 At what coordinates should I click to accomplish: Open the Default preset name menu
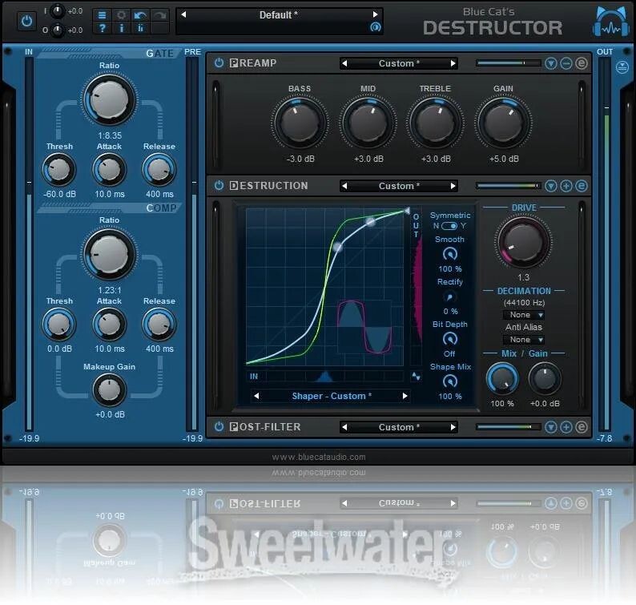pyautogui.click(x=279, y=15)
